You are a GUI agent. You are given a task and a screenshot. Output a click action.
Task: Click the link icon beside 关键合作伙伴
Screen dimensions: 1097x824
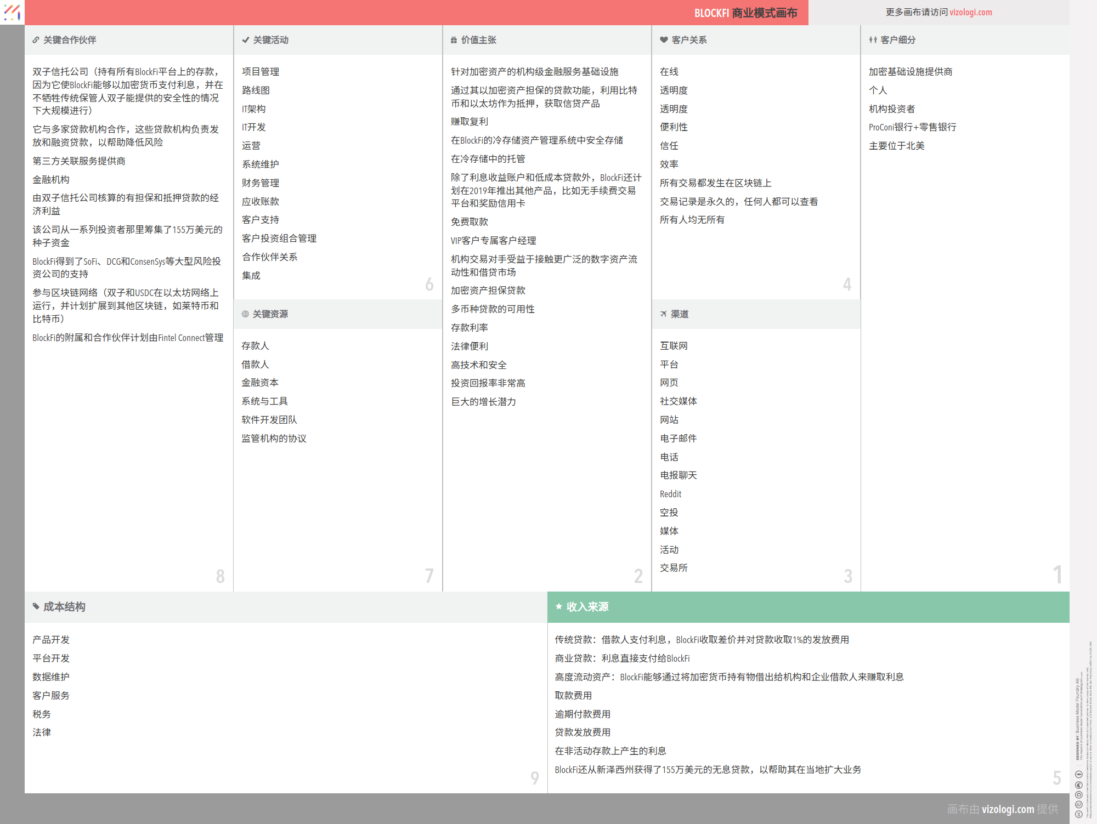(x=36, y=40)
